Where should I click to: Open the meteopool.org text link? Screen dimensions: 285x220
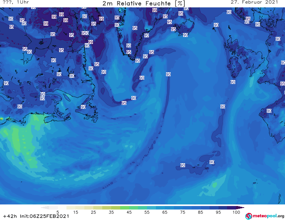(x=268, y=216)
